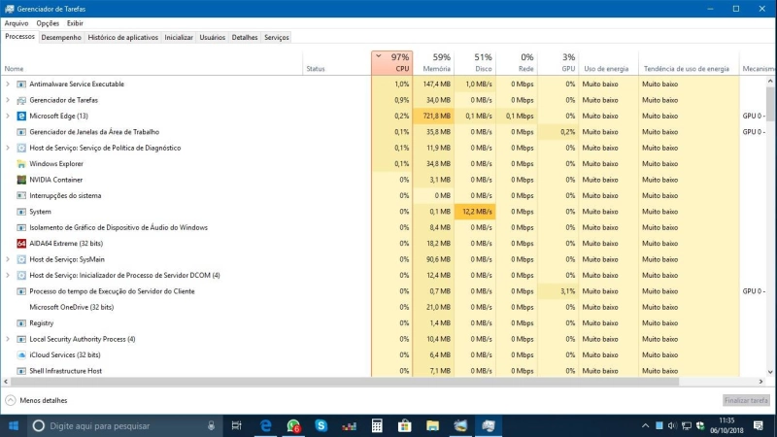Open the Arquivo menu
The image size is (777, 437).
click(17, 23)
